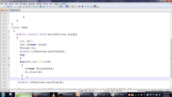Open VLC media player from the taskbar
The width and height of the screenshot is (172, 97).
point(53,95)
